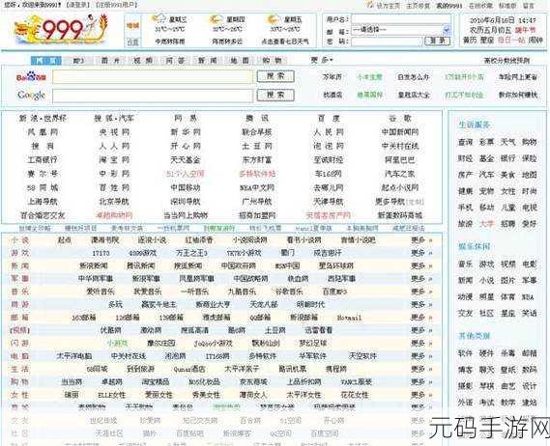
Task: Select the 视频 search tab
Action: click(x=143, y=61)
